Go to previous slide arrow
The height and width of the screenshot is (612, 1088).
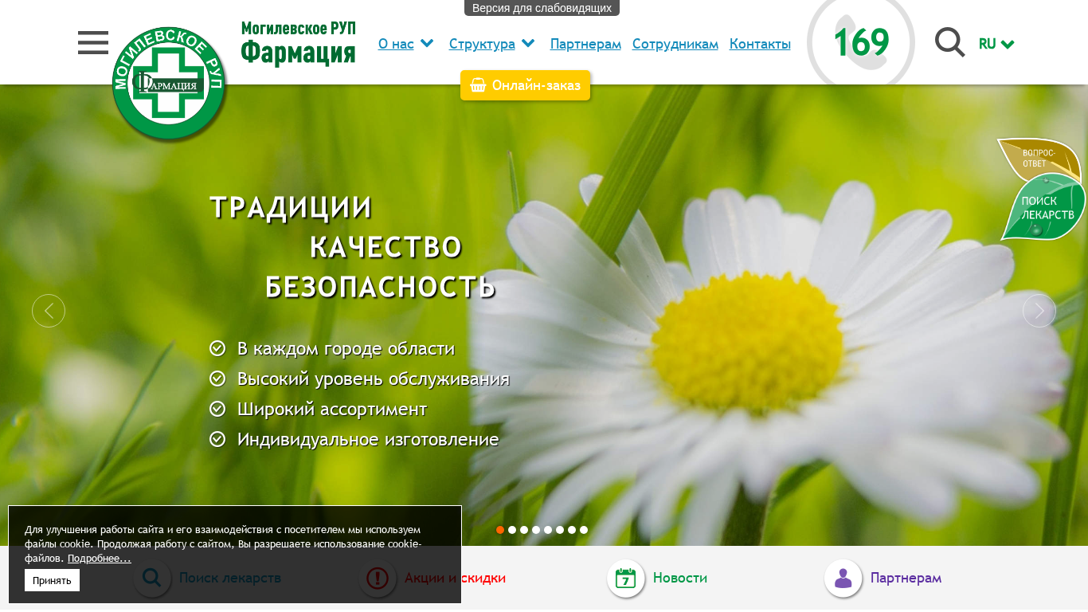(49, 311)
